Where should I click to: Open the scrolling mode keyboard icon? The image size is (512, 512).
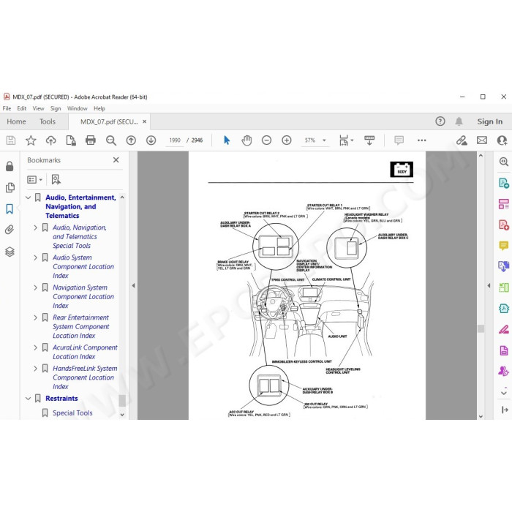[x=369, y=140]
